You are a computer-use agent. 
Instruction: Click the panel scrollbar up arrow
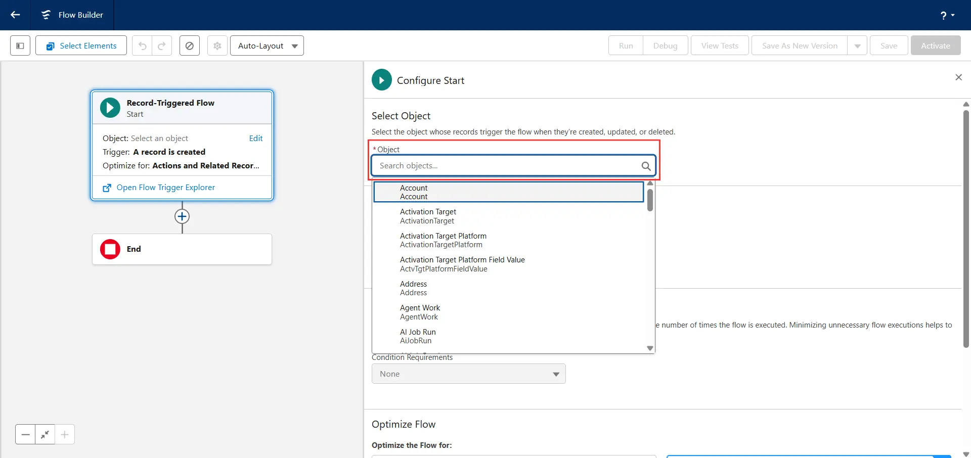(x=966, y=104)
